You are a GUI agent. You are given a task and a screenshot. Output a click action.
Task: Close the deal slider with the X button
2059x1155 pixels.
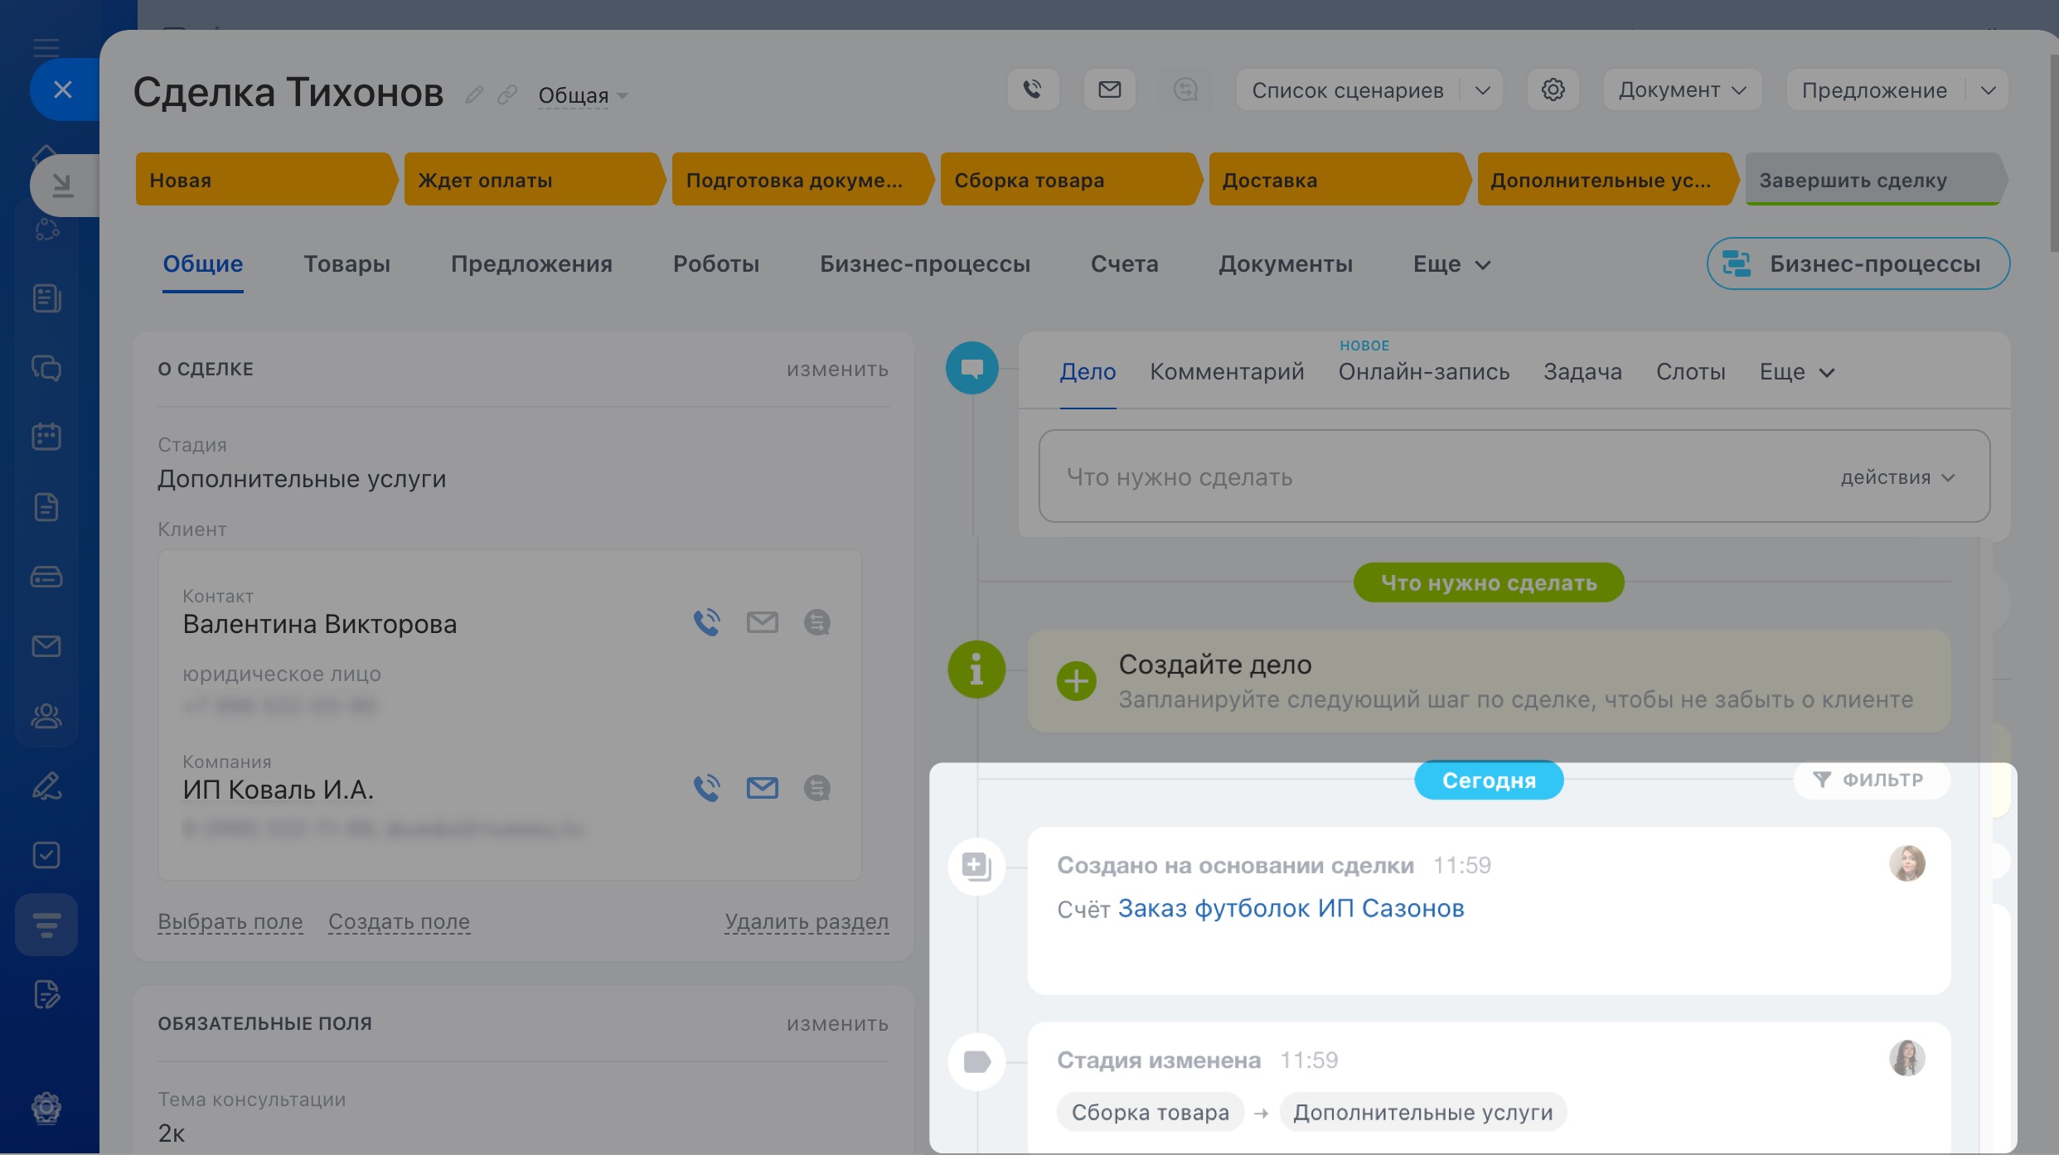pos(63,89)
